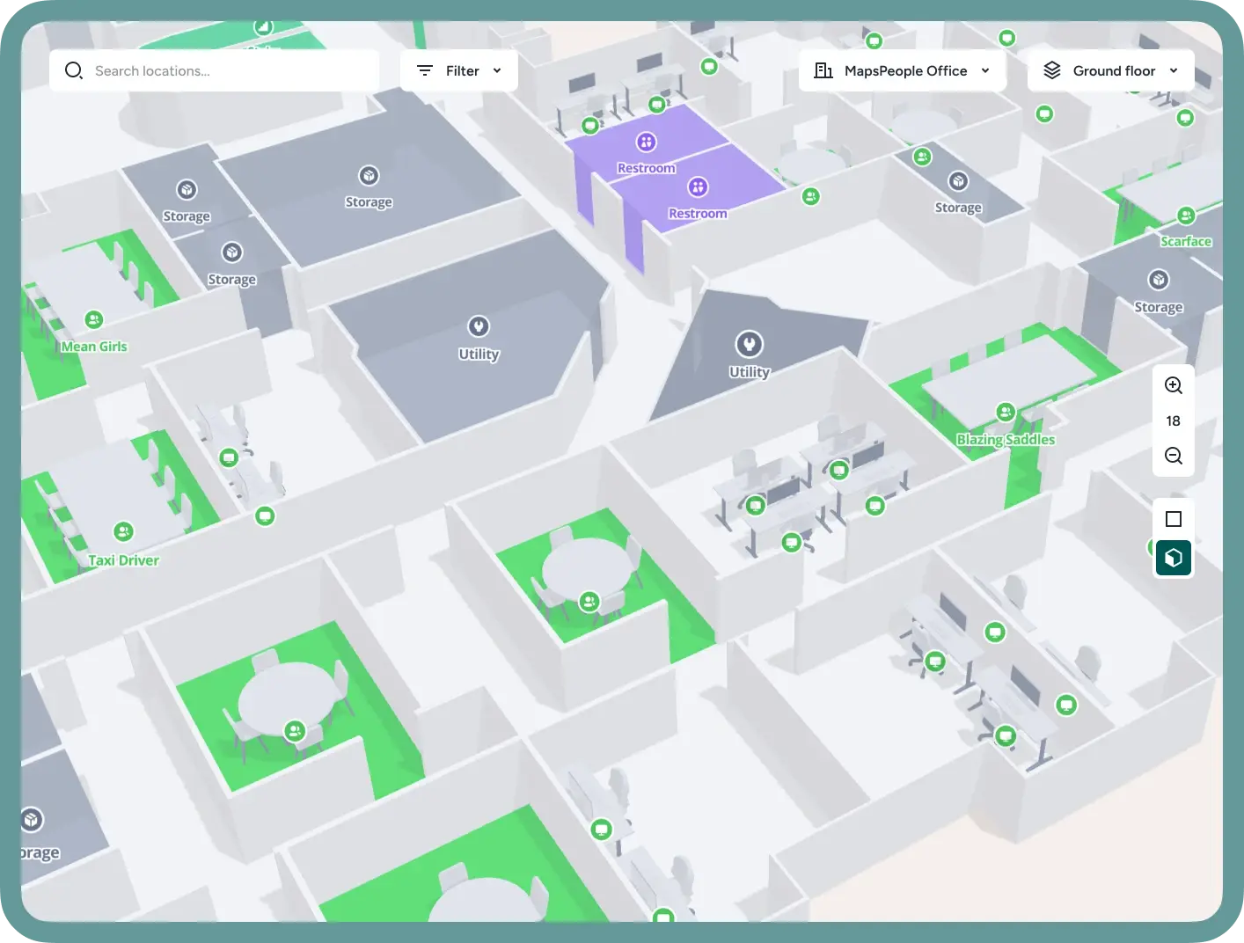Select the Scarface meeting room icon
The image size is (1244, 943).
(x=1185, y=216)
